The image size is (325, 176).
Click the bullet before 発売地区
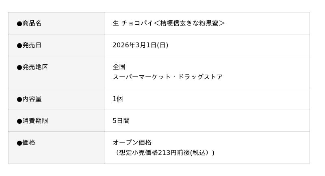[x=19, y=67]
